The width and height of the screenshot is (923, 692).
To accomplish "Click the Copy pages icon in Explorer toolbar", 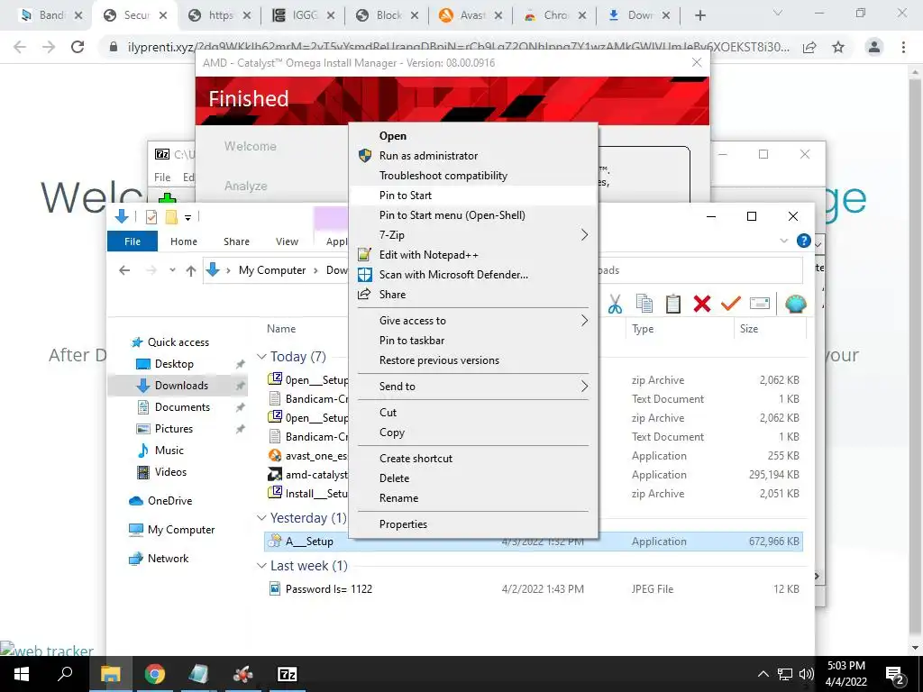I will pyautogui.click(x=644, y=304).
